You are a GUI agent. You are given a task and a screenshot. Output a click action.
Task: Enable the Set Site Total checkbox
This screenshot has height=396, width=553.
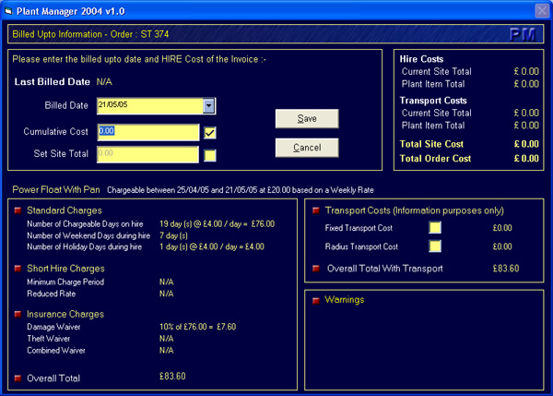point(210,155)
